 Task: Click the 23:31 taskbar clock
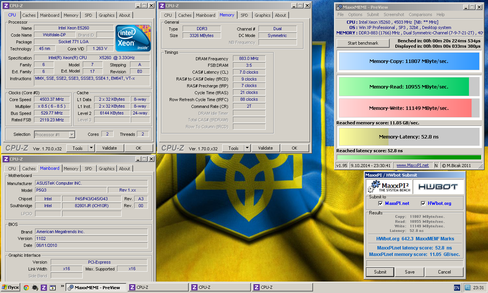click(x=478, y=288)
